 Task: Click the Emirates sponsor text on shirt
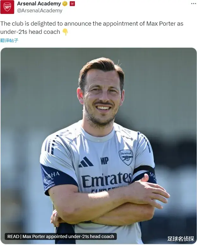(106, 180)
